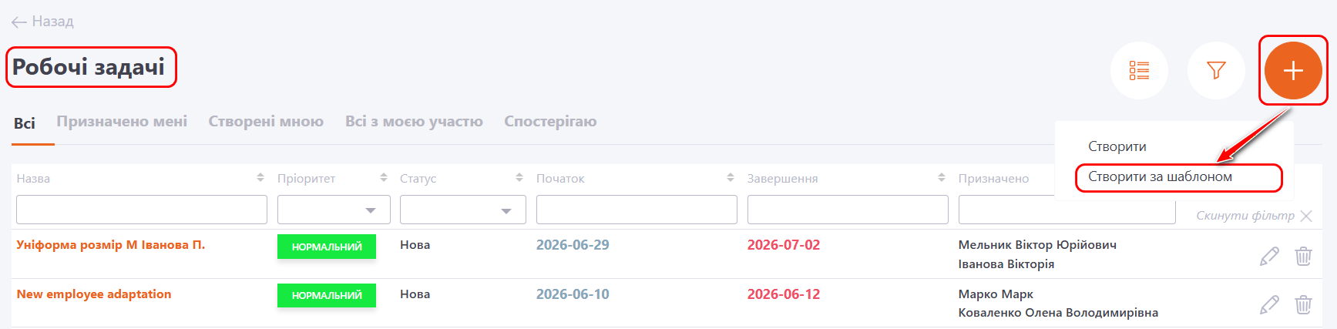Sort by the Пріоритет column arrows
The image size is (1337, 329).
[384, 178]
